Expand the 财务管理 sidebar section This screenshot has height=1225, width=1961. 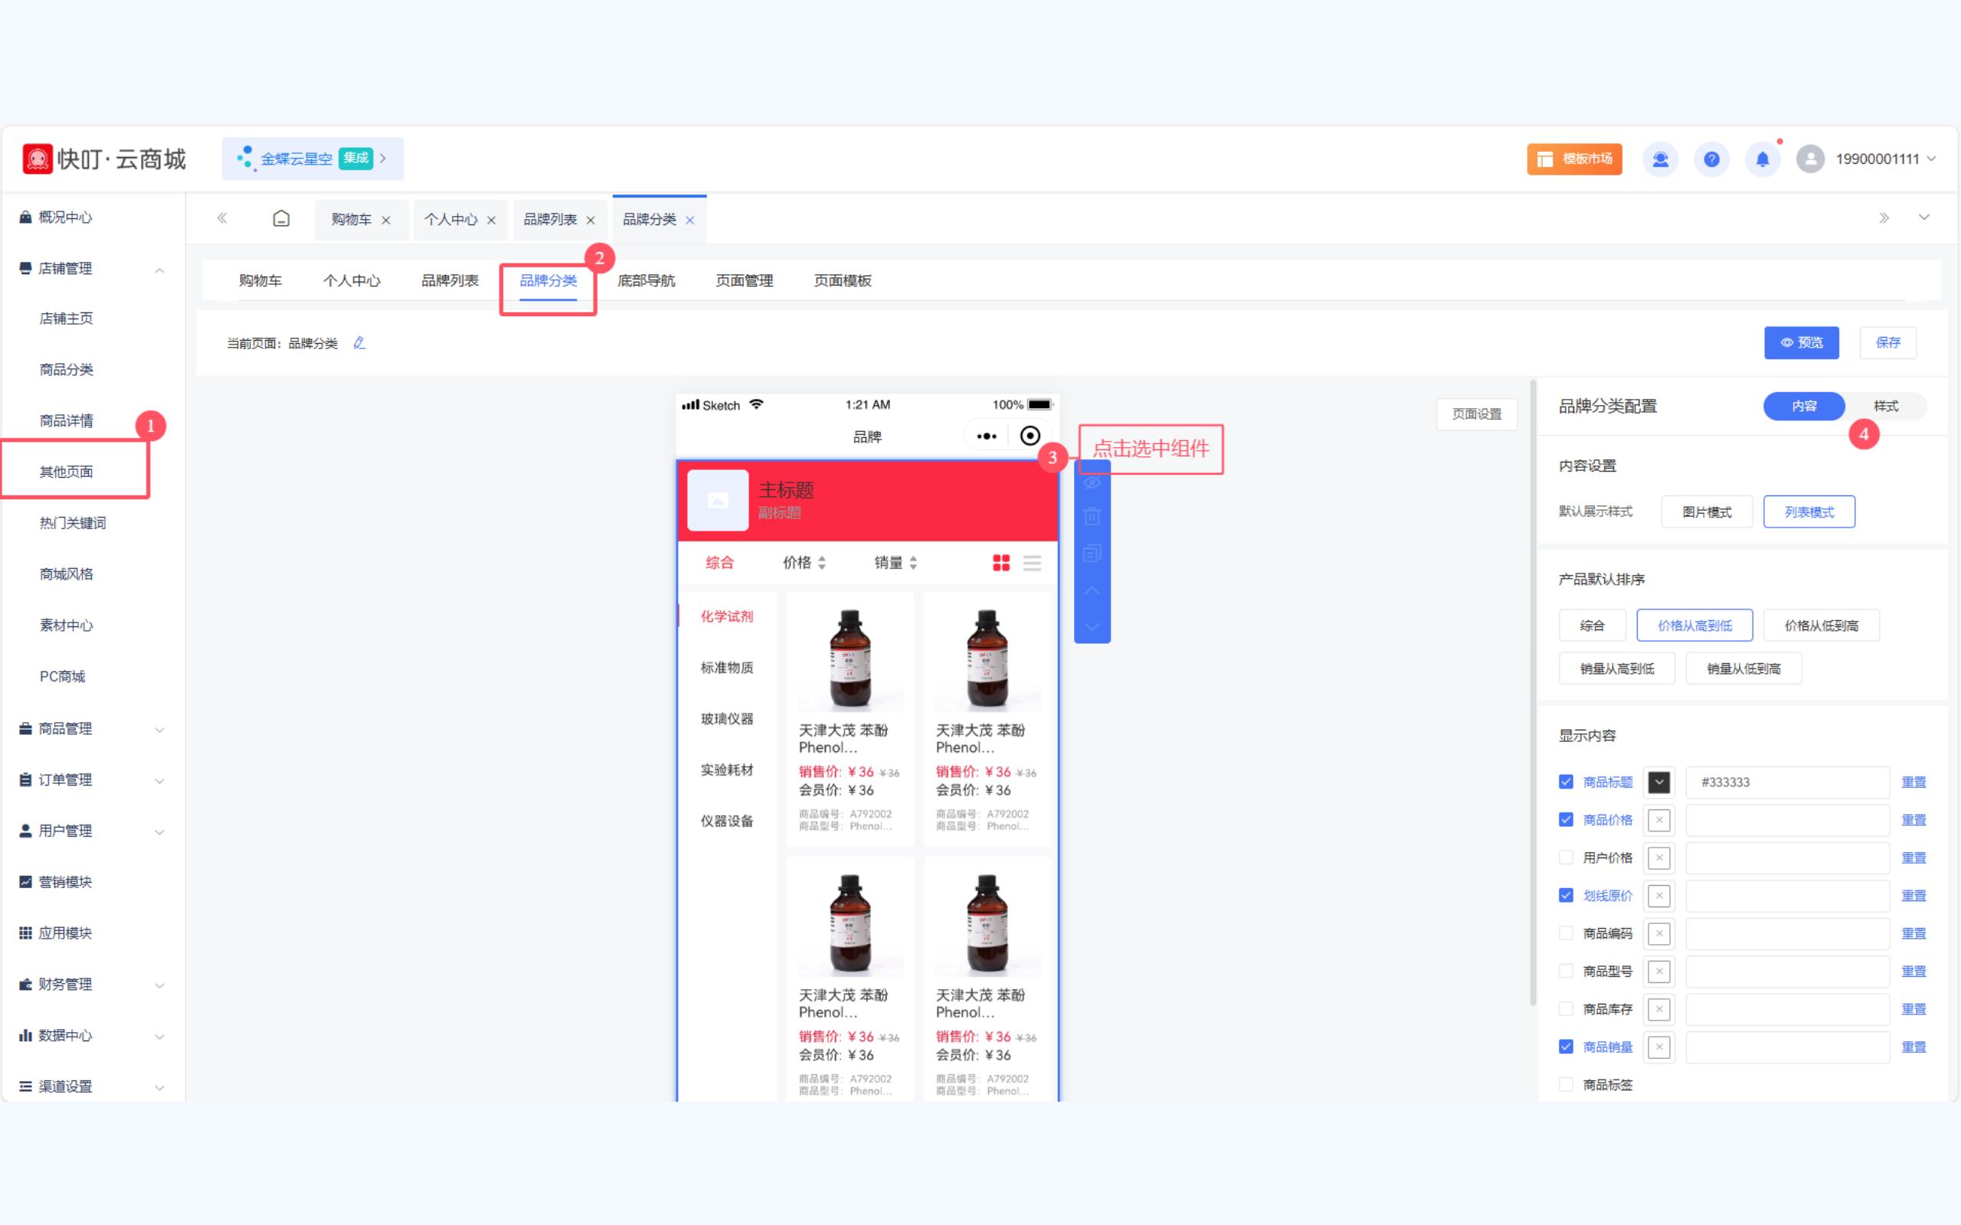(x=159, y=985)
